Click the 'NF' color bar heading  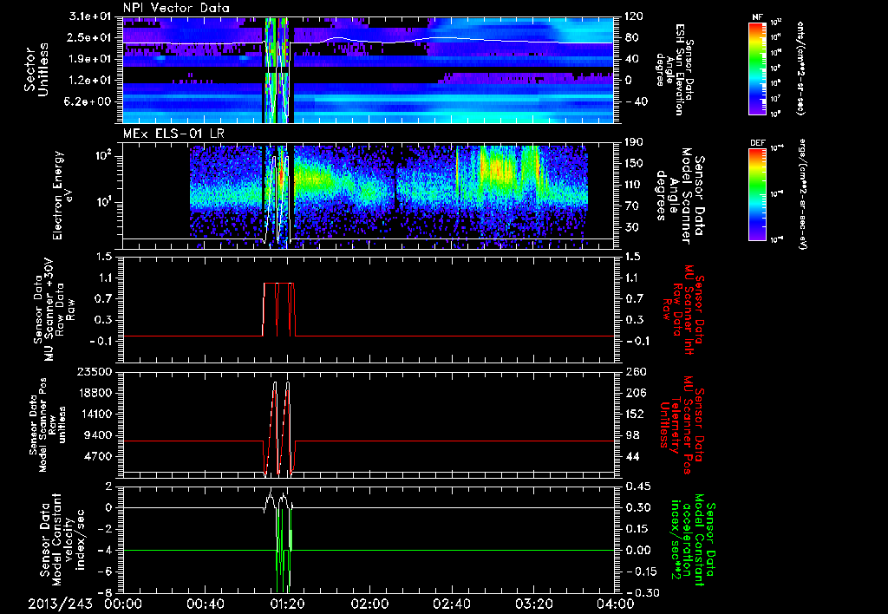[x=757, y=17]
